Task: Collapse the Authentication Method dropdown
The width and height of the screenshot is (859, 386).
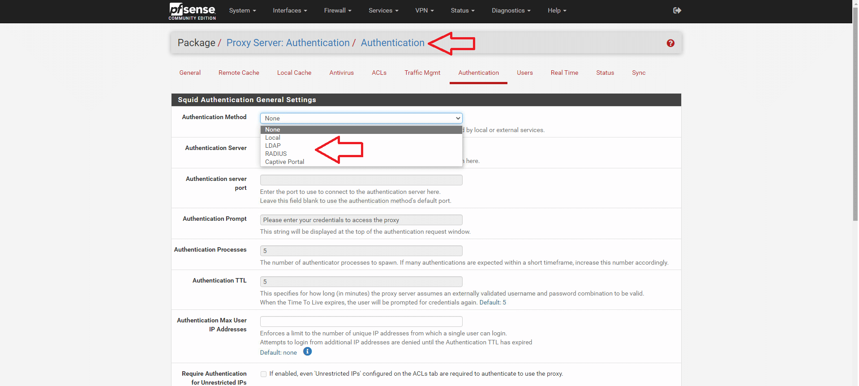Action: [361, 118]
